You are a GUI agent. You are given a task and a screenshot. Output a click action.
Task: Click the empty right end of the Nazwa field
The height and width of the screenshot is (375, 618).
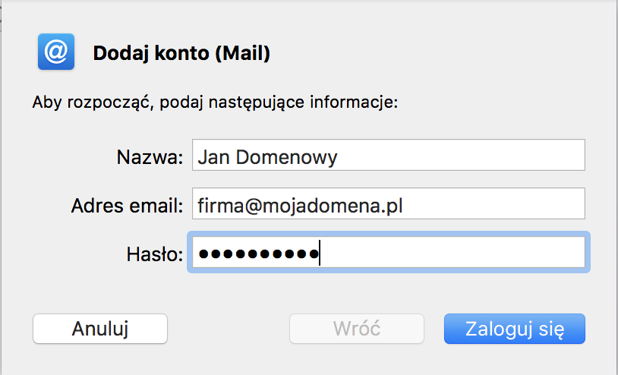click(461, 155)
